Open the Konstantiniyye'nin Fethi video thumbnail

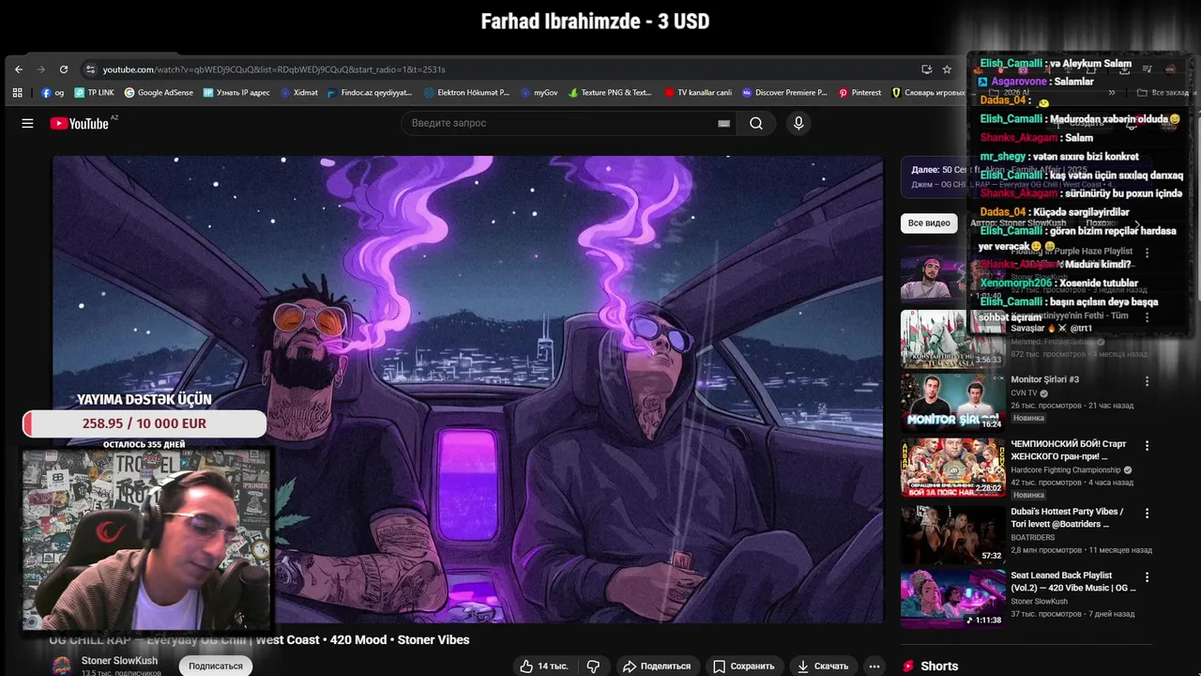pyautogui.click(x=952, y=338)
